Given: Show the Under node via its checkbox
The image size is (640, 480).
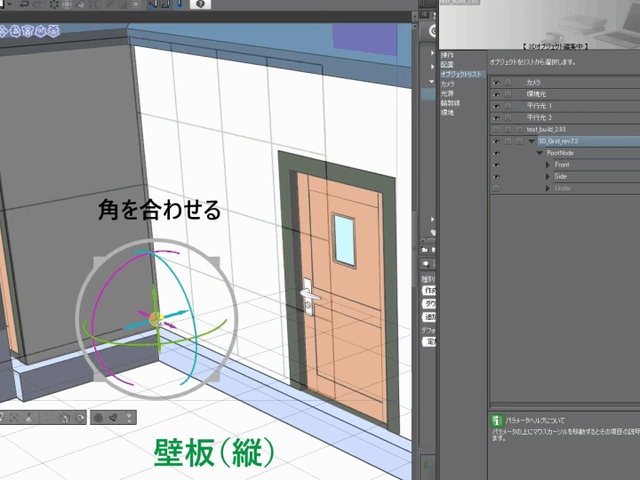Looking at the screenshot, I should point(496,188).
